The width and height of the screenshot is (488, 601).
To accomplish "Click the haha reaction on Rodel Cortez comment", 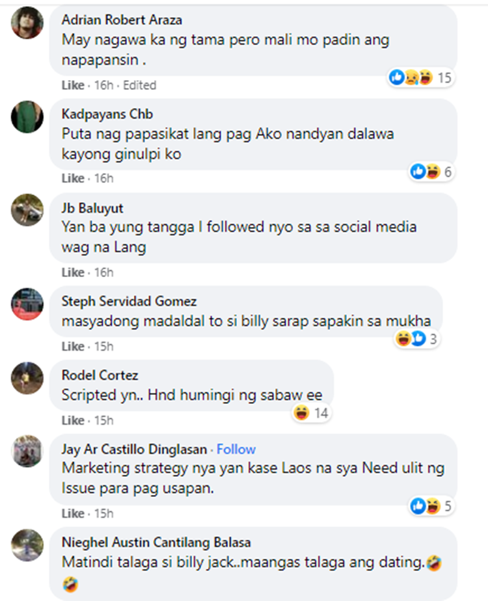I will point(302,413).
